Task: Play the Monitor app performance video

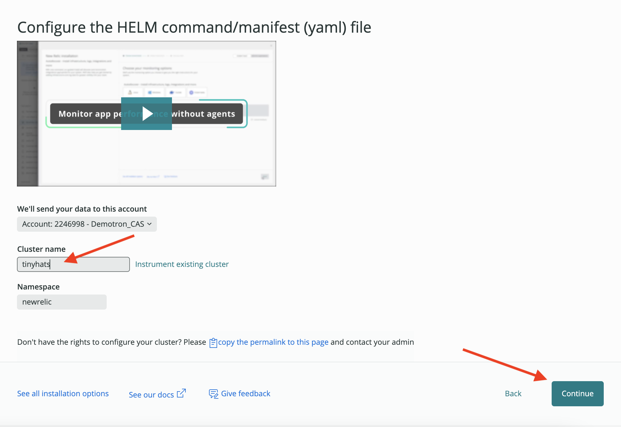Action: click(x=147, y=114)
